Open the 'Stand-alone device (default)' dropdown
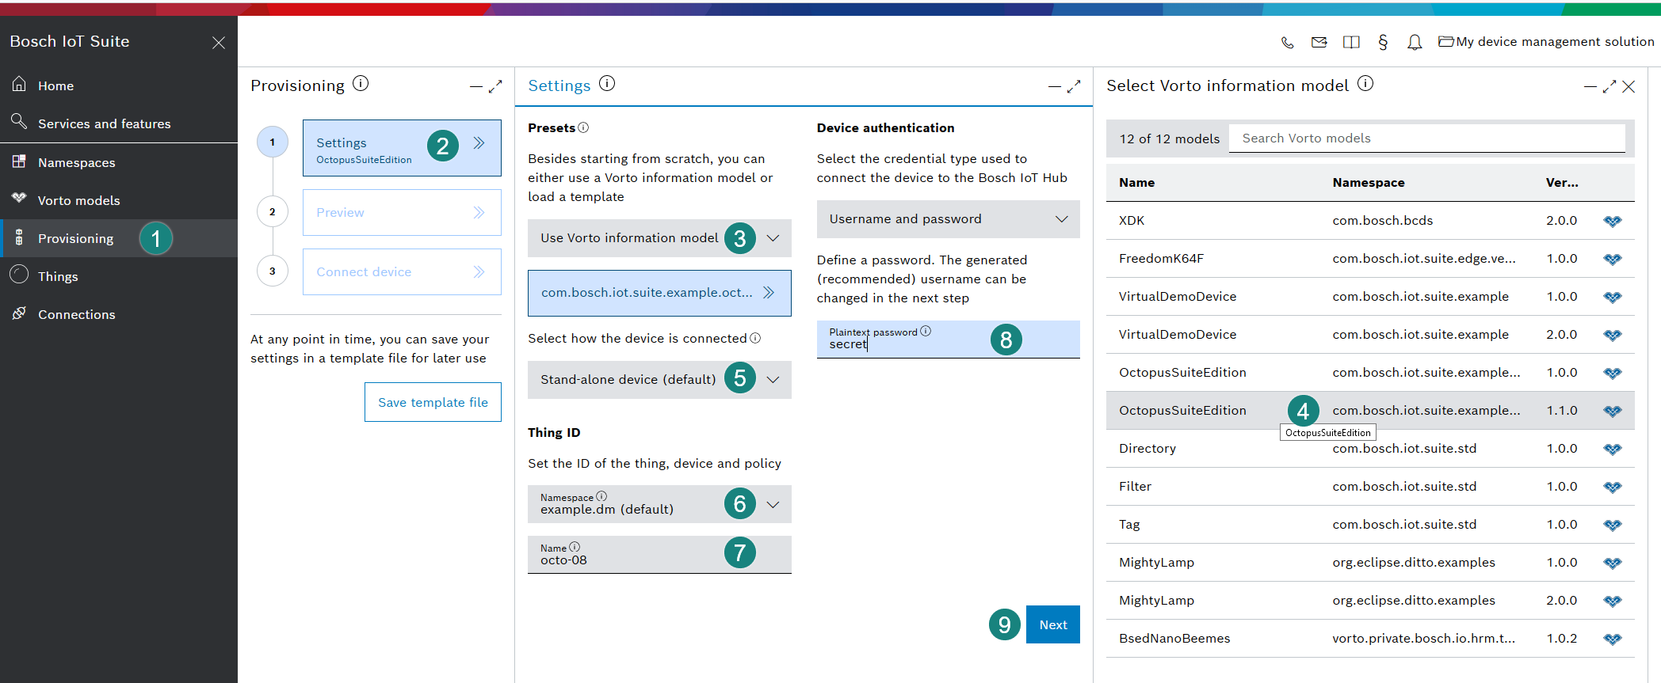 [659, 380]
